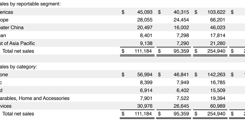Click the 103,622 value in the 'ericas' row
This screenshot has height=128, width=245.
[216, 12]
